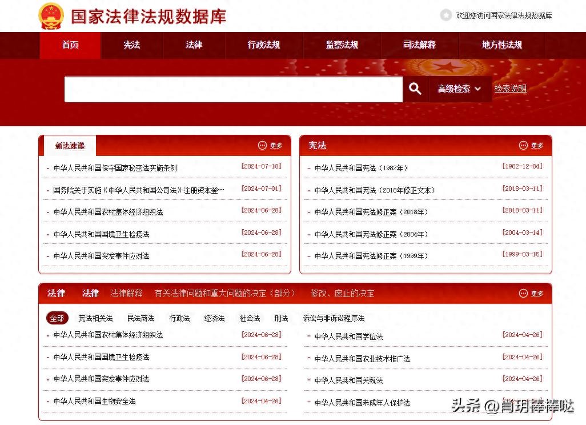
Task: Open the 检索说明 link
Action: (510, 89)
